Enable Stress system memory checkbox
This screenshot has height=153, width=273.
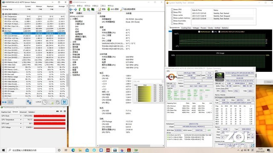[172, 18]
